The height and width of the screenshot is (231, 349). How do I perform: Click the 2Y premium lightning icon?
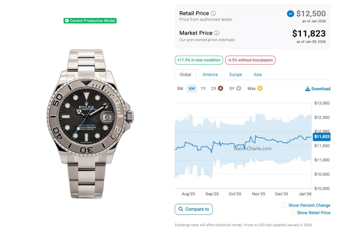(x=220, y=88)
